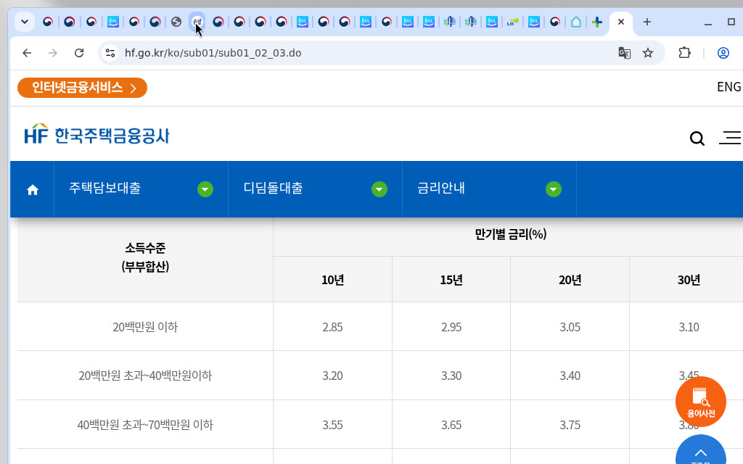Select the 15년 column header
This screenshot has height=464, width=743.
pyautogui.click(x=451, y=280)
